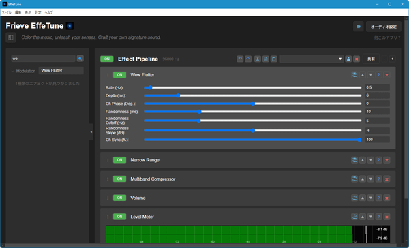Open presets folder icon near audio settings
This screenshot has width=409, height=248.
pos(359,27)
